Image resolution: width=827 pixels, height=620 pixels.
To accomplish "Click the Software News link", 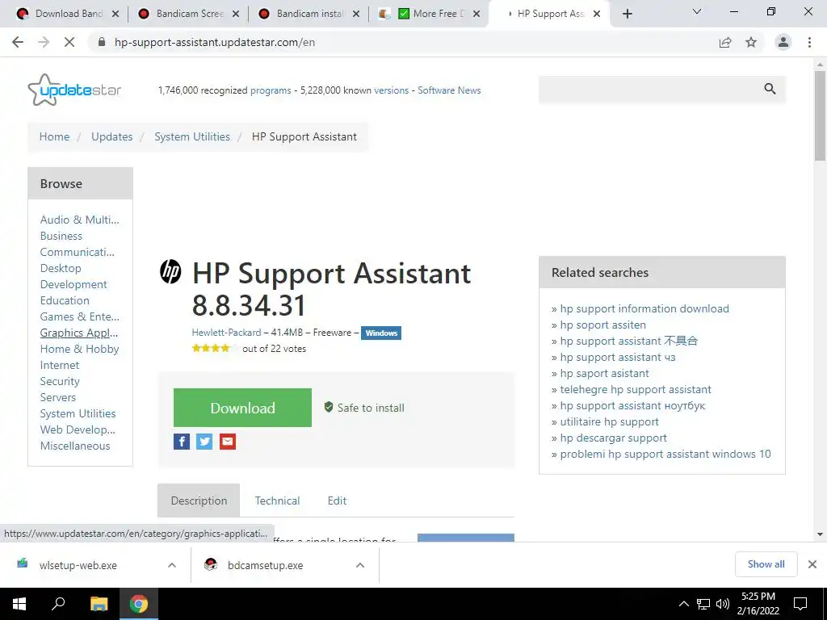I will pyautogui.click(x=449, y=90).
